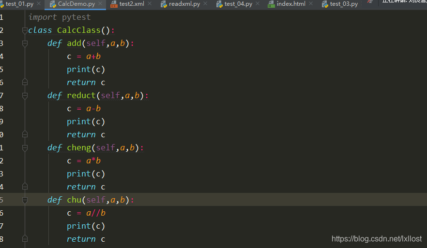The width and height of the screenshot is (427, 248).
Task: Open the test2.xml tab
Action: coord(132,4)
